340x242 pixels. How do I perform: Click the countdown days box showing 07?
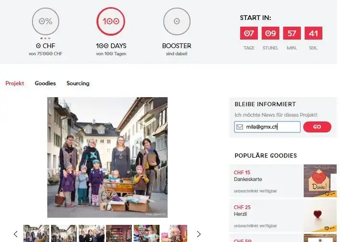[249, 33]
